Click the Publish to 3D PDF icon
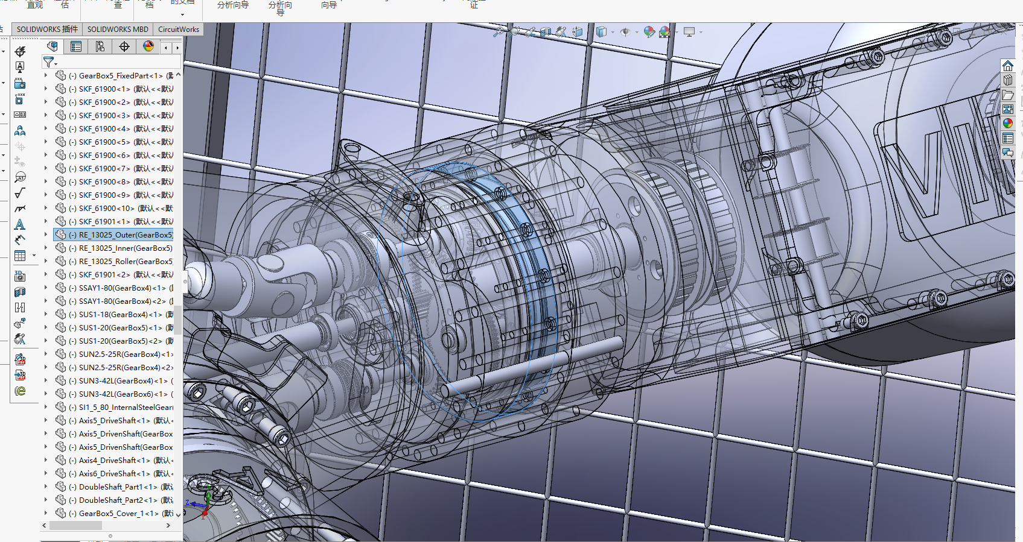The height and width of the screenshot is (542, 1023). 20,375
